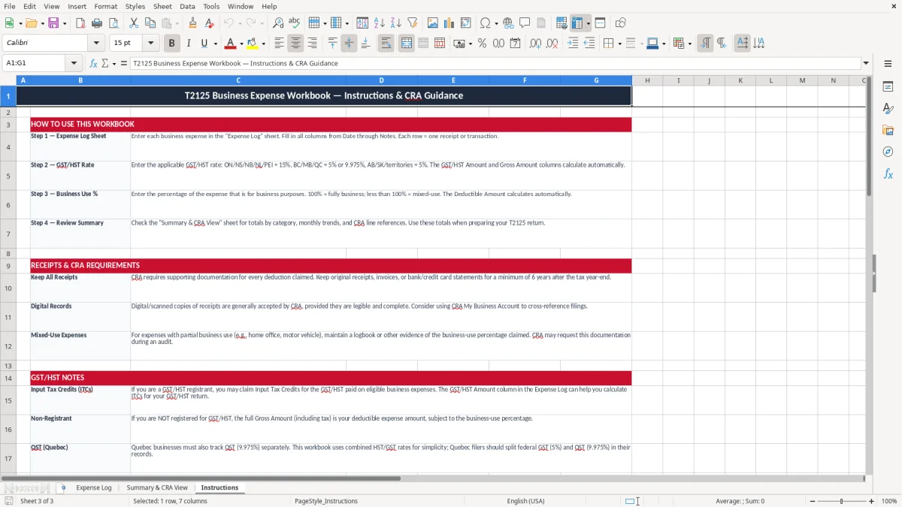The height and width of the screenshot is (507, 902).
Task: Format the cell as a date
Action: [515, 44]
